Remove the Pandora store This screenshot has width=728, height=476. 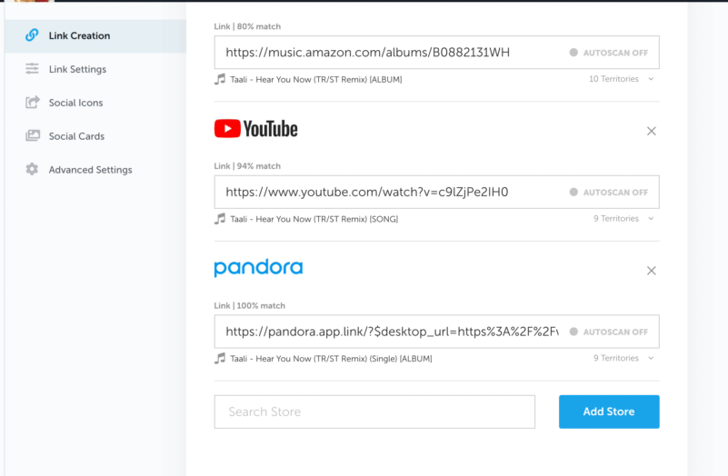point(652,271)
